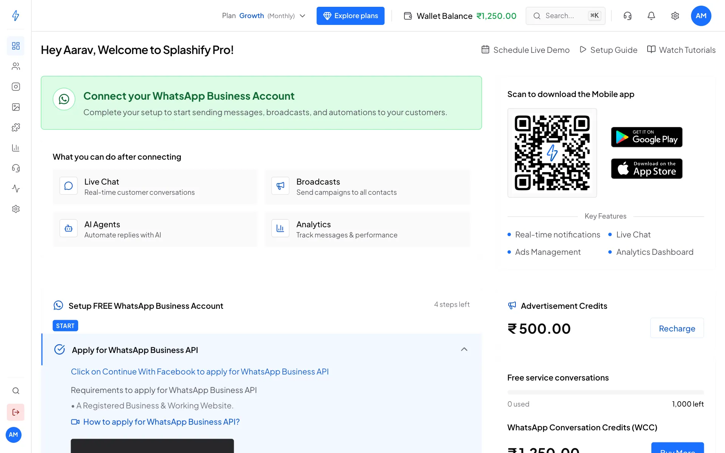This screenshot has width=725, height=453.
Task: Select the Broadcasts feature card
Action: pyautogui.click(x=367, y=187)
